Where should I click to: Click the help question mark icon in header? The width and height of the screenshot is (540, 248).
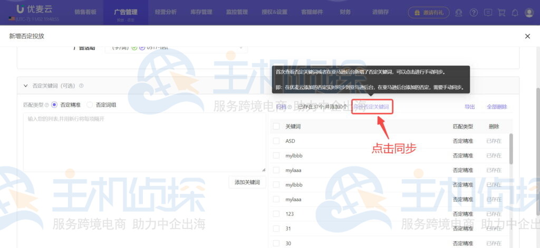[474, 12]
